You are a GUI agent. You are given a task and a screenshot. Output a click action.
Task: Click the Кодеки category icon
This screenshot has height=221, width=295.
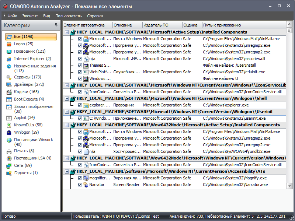[9, 92]
